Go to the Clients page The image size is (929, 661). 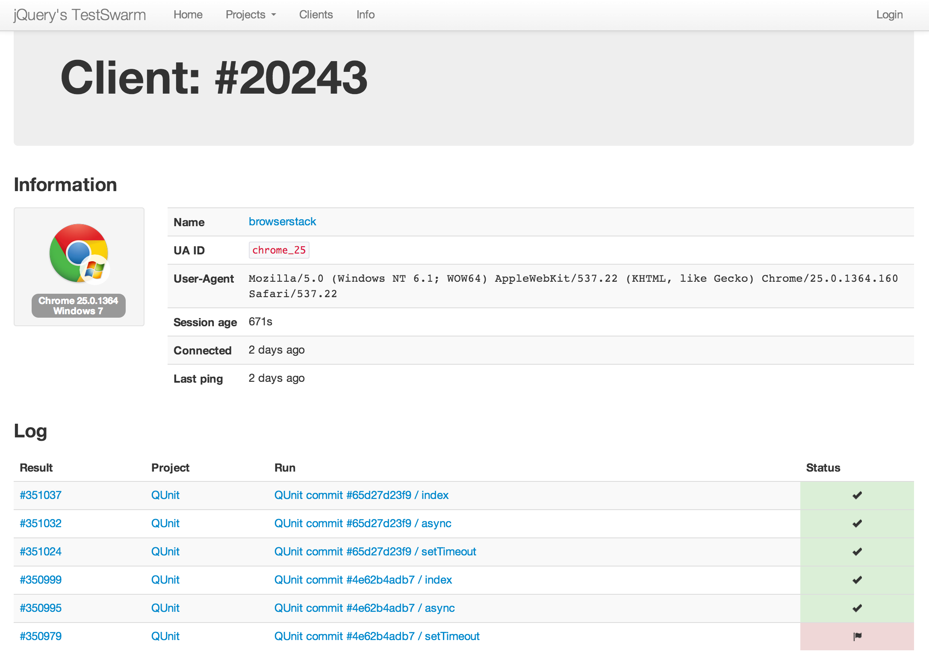click(316, 15)
